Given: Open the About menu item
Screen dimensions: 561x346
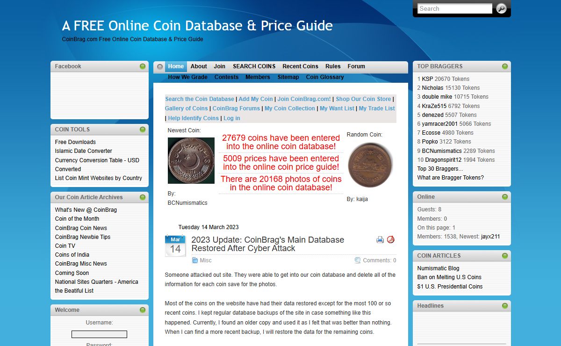Looking at the screenshot, I should 199,66.
